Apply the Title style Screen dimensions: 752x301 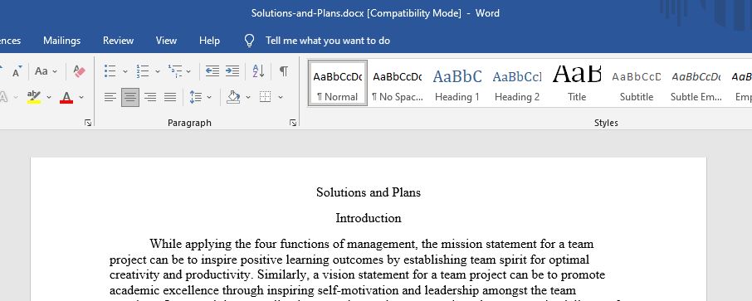point(577,83)
